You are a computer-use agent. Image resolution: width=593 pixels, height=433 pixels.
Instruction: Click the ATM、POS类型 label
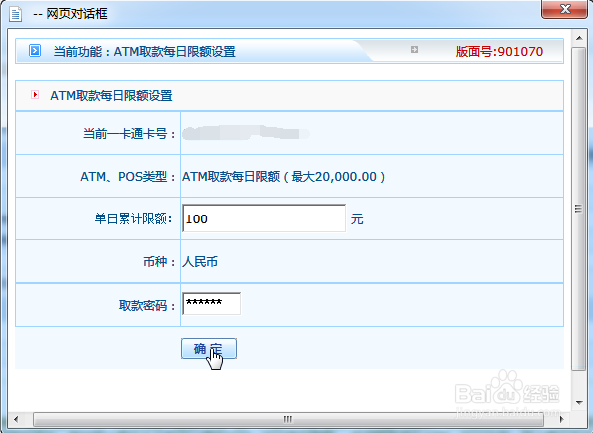pyautogui.click(x=128, y=176)
